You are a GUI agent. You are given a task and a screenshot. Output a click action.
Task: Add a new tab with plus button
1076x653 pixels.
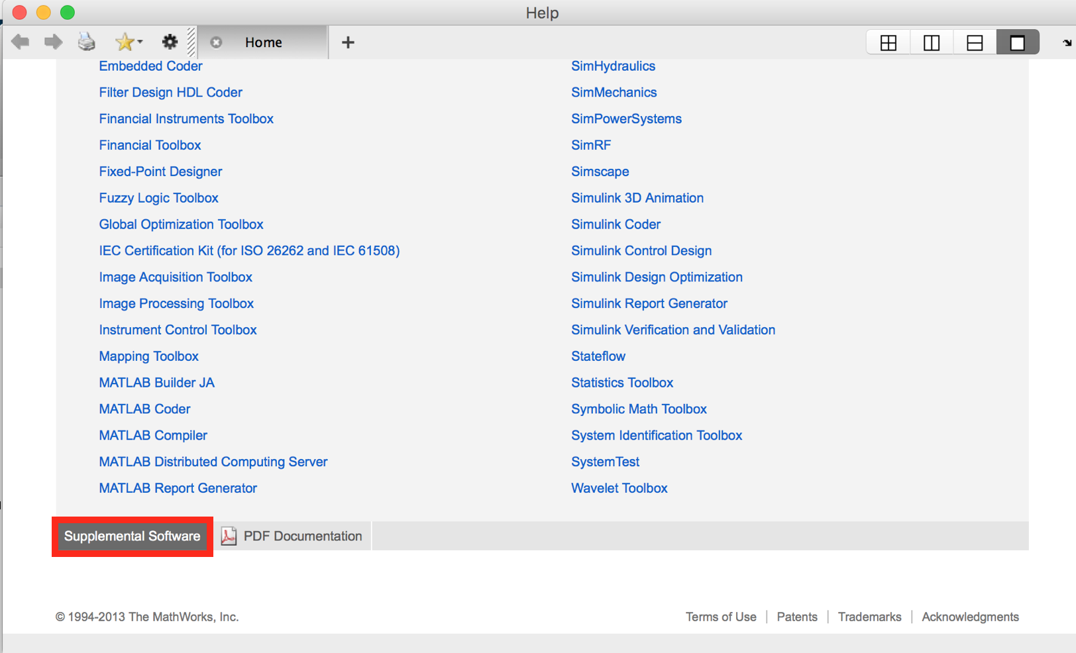[x=348, y=42]
